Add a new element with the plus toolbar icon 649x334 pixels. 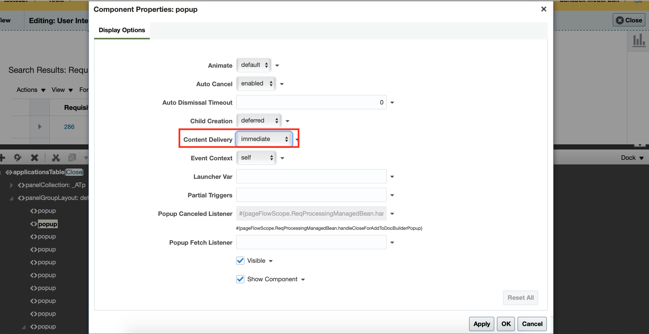[3, 157]
